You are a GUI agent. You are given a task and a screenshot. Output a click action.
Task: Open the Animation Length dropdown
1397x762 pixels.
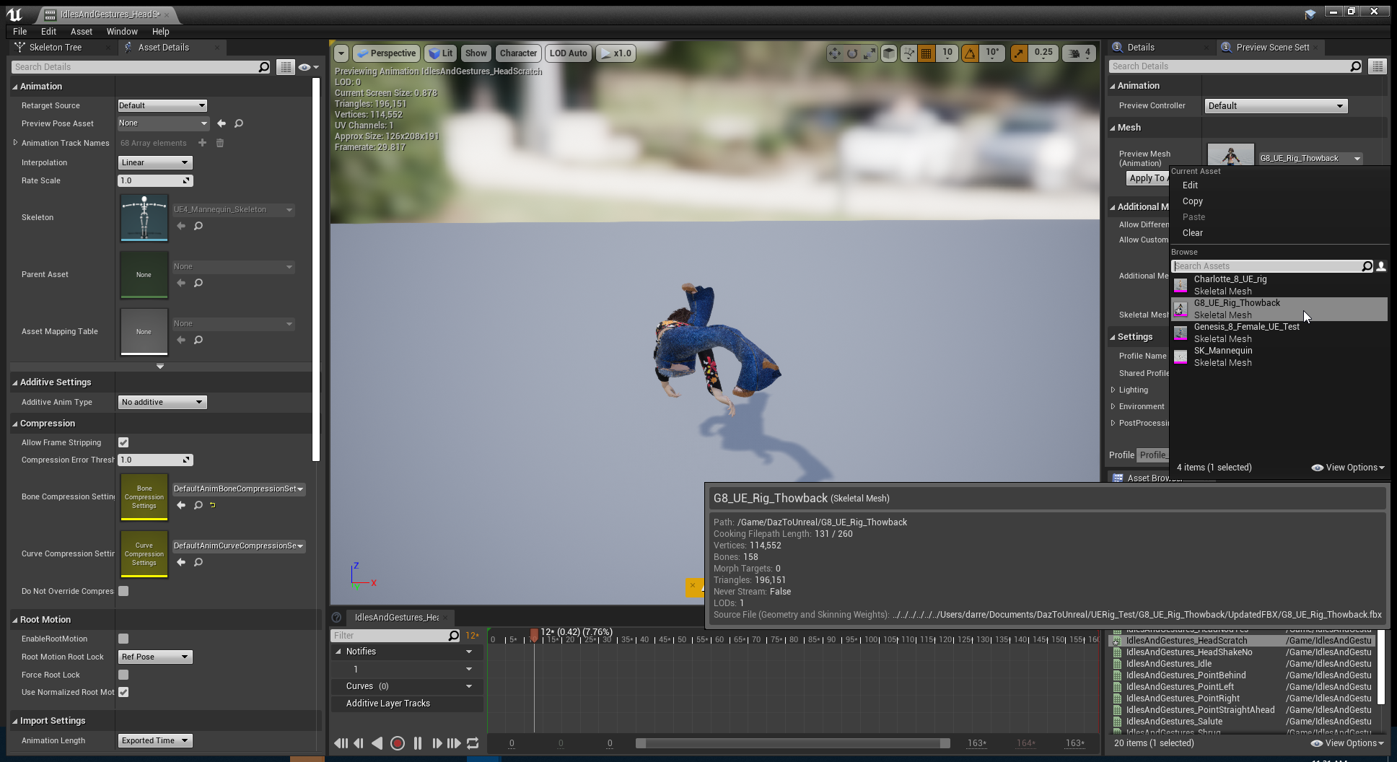154,740
